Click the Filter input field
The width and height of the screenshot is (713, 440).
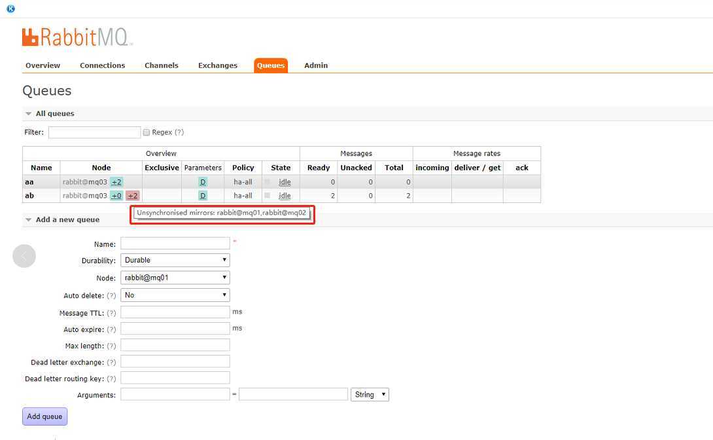coord(95,132)
